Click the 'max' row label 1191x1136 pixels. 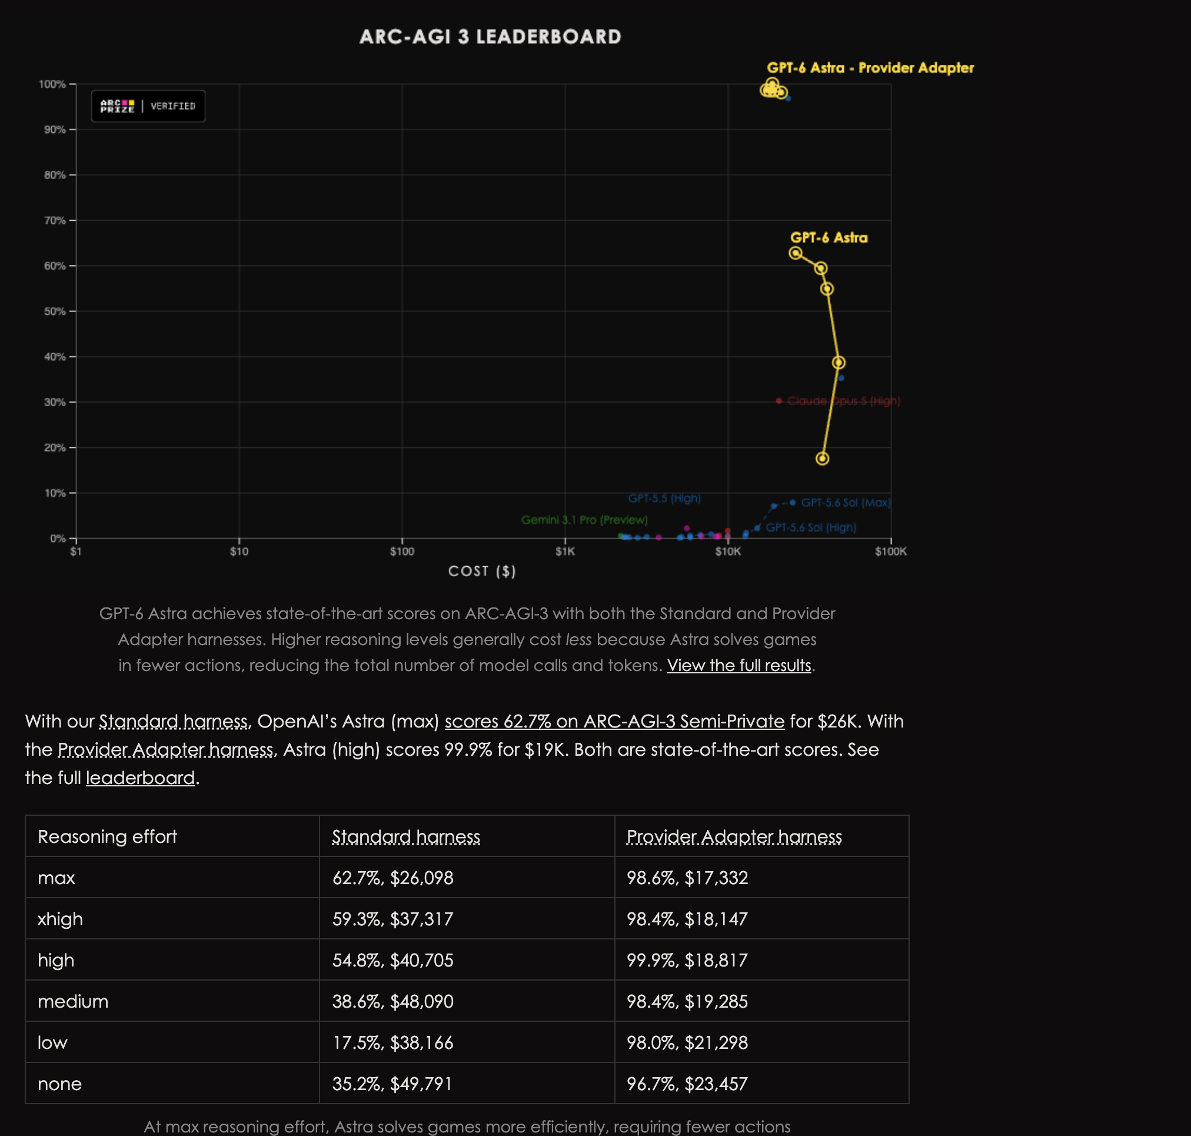pyautogui.click(x=56, y=878)
